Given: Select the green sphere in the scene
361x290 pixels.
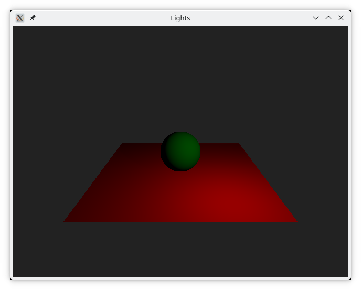Looking at the screenshot, I should (x=181, y=152).
